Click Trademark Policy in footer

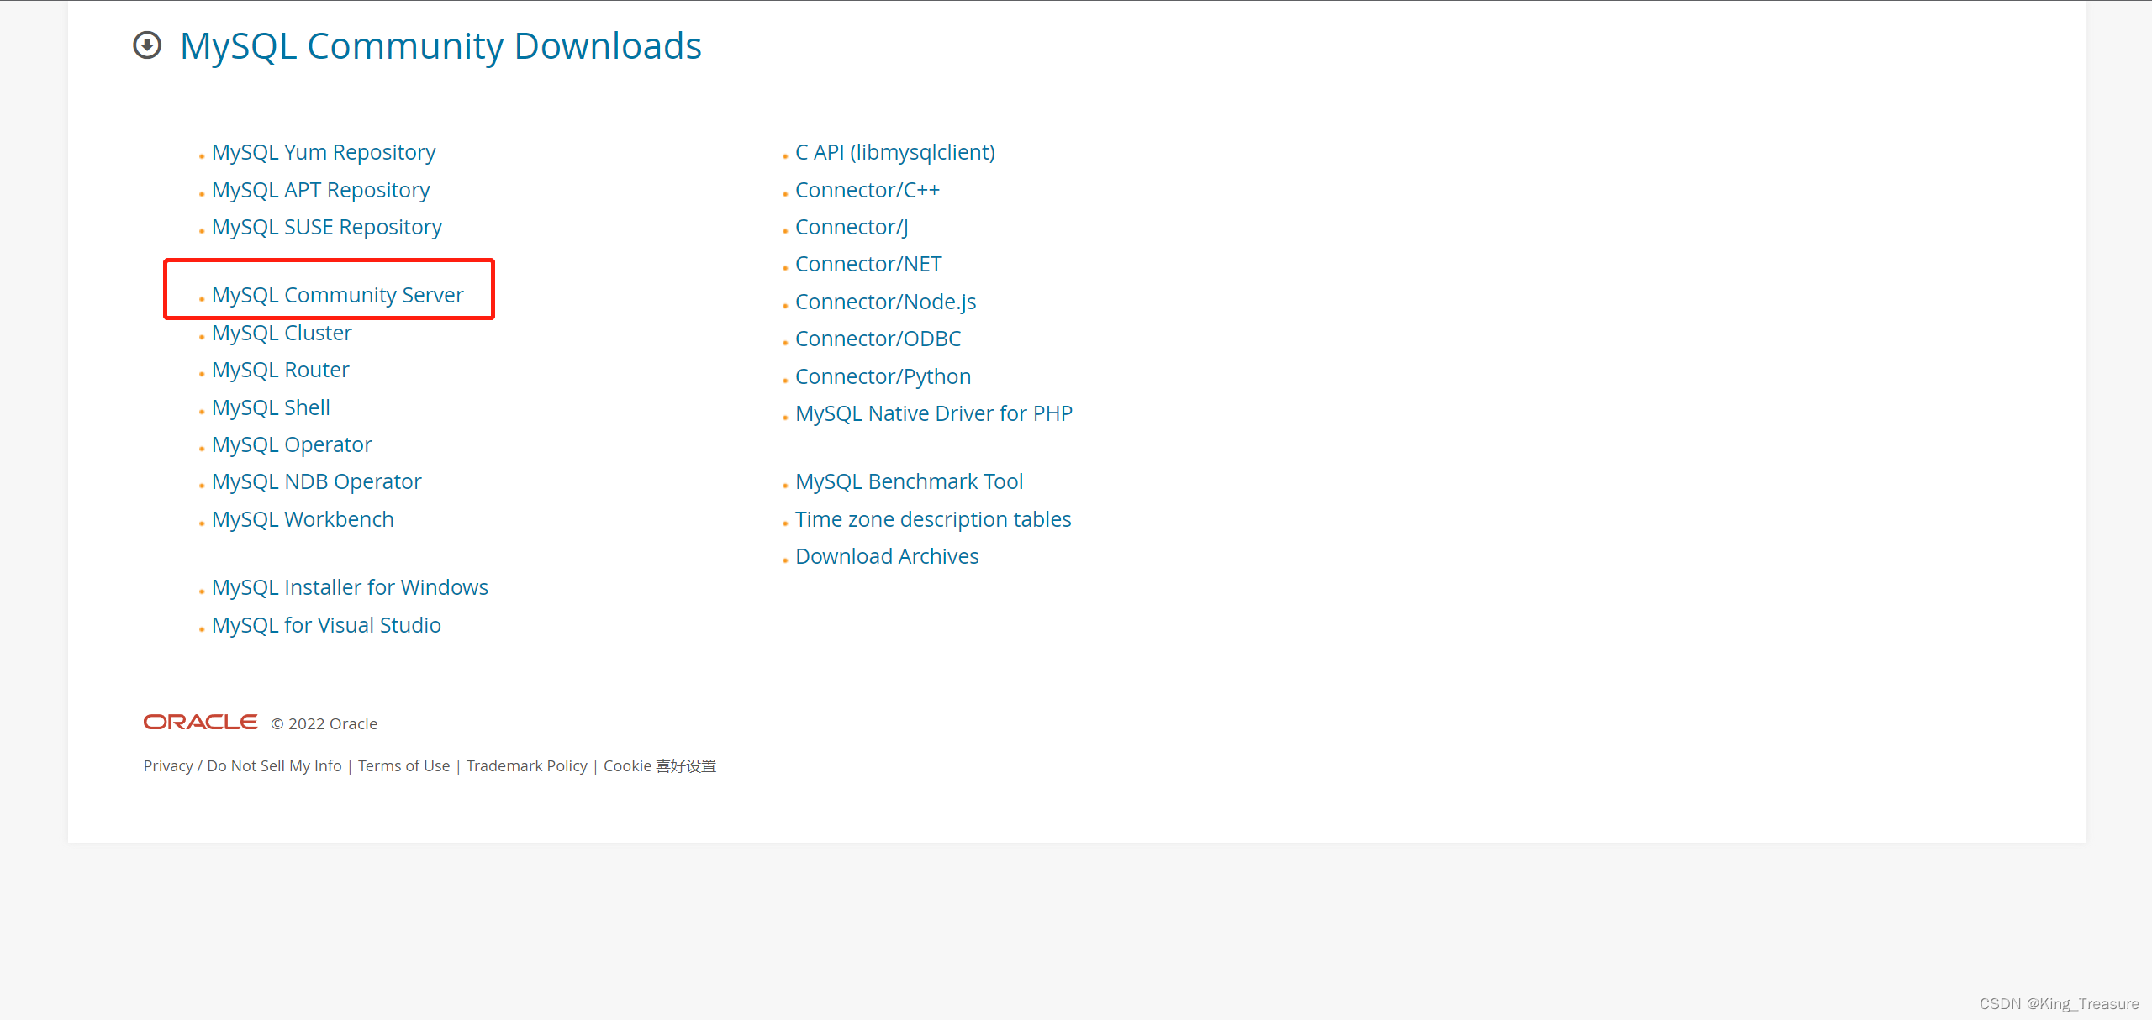pyautogui.click(x=526, y=765)
